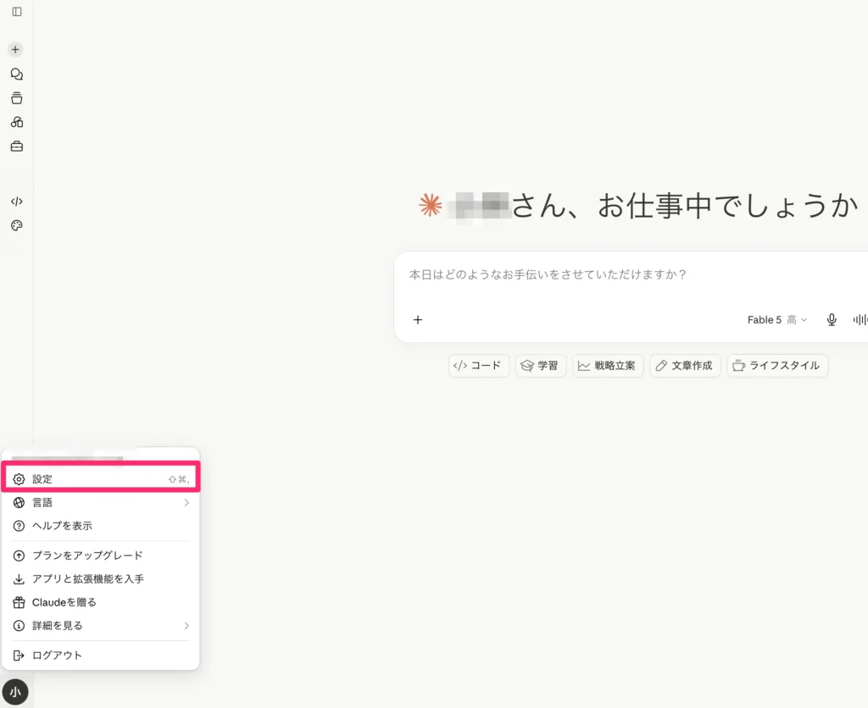Image resolution: width=868 pixels, height=708 pixels.
Task: Toggle the sidebar panel icon
Action: [x=17, y=12]
